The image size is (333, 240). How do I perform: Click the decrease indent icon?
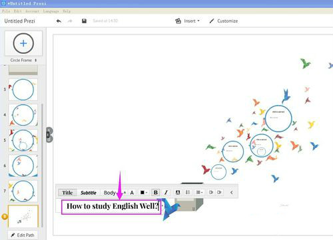(x=211, y=193)
